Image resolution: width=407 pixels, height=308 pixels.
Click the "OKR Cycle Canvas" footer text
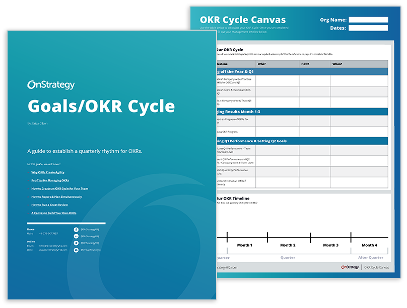tap(376, 267)
